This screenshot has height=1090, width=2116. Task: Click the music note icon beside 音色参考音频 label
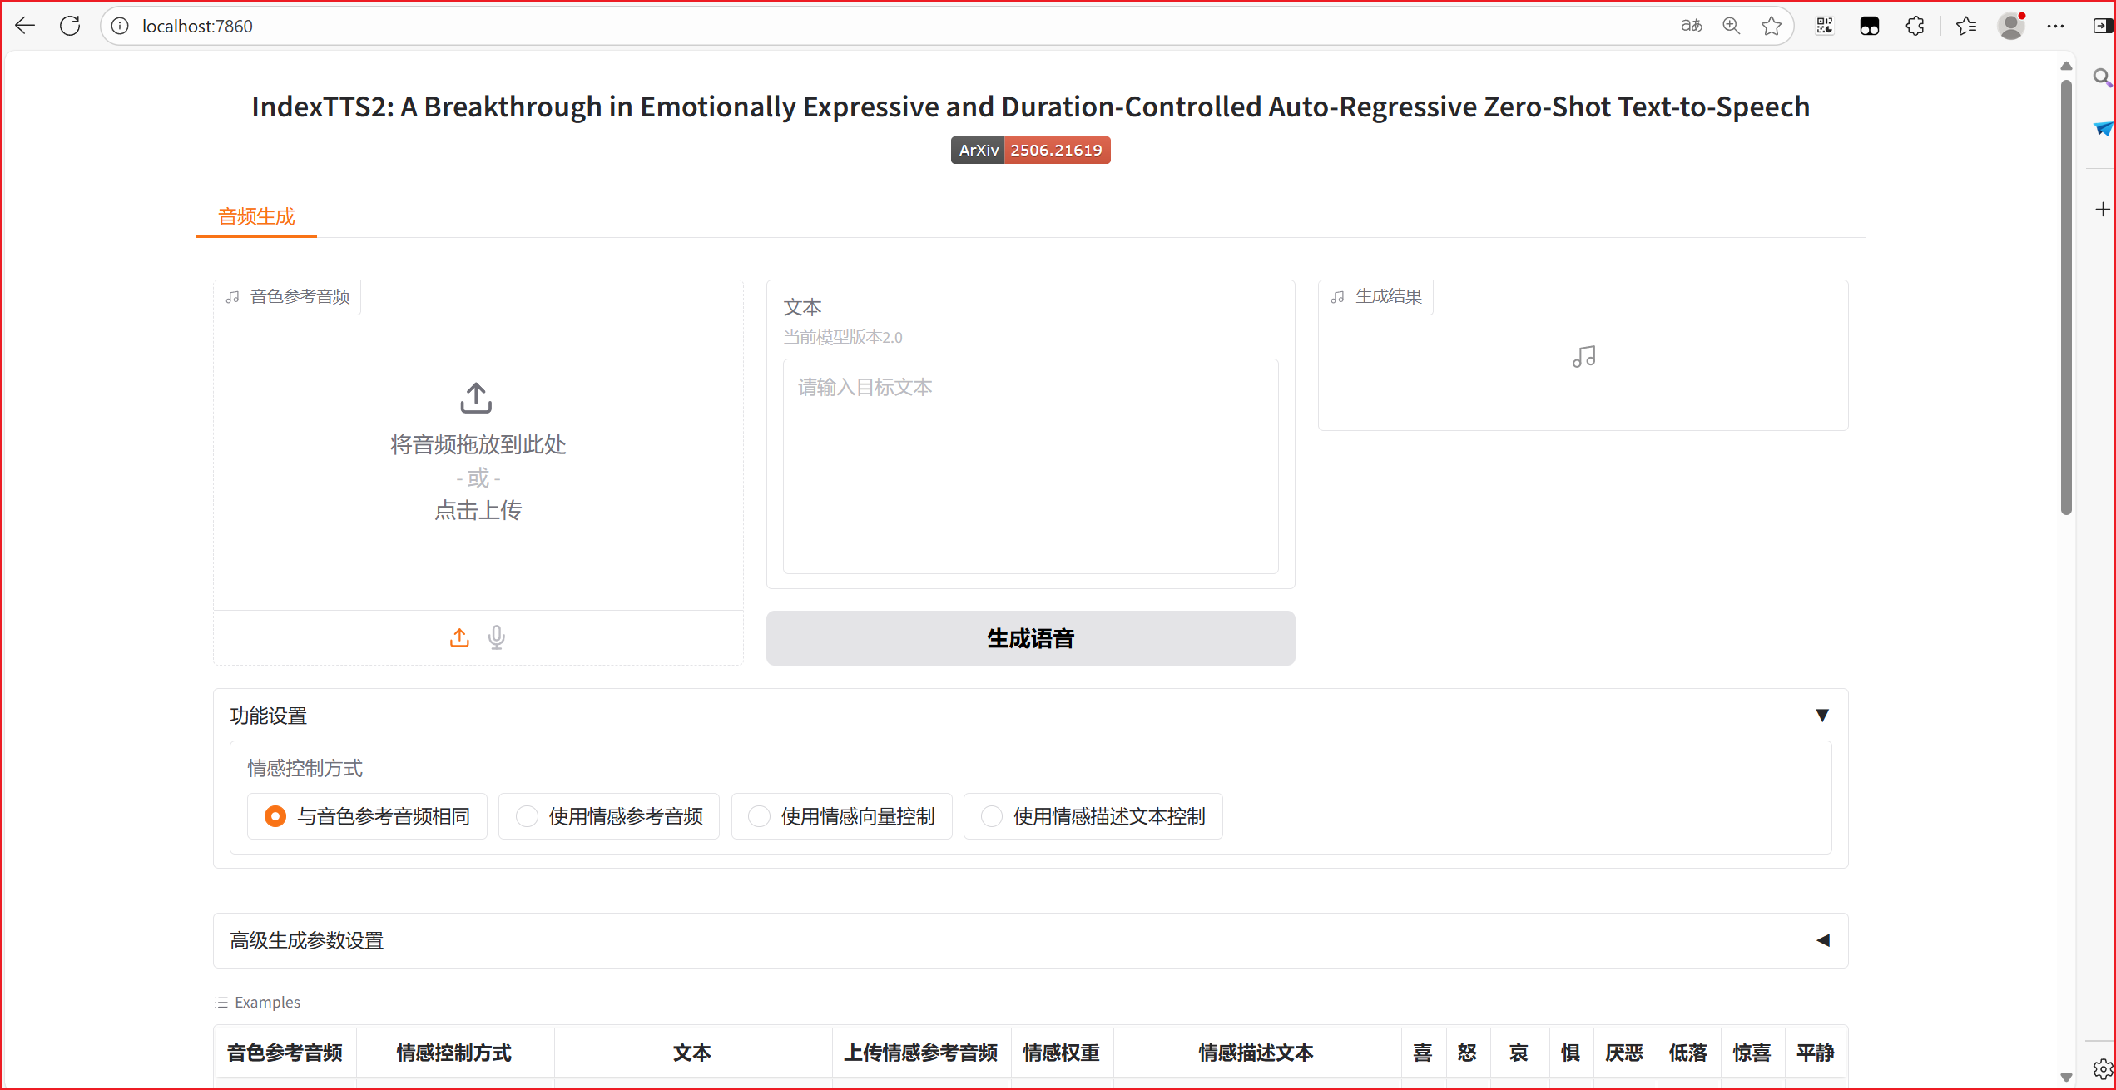coord(233,297)
